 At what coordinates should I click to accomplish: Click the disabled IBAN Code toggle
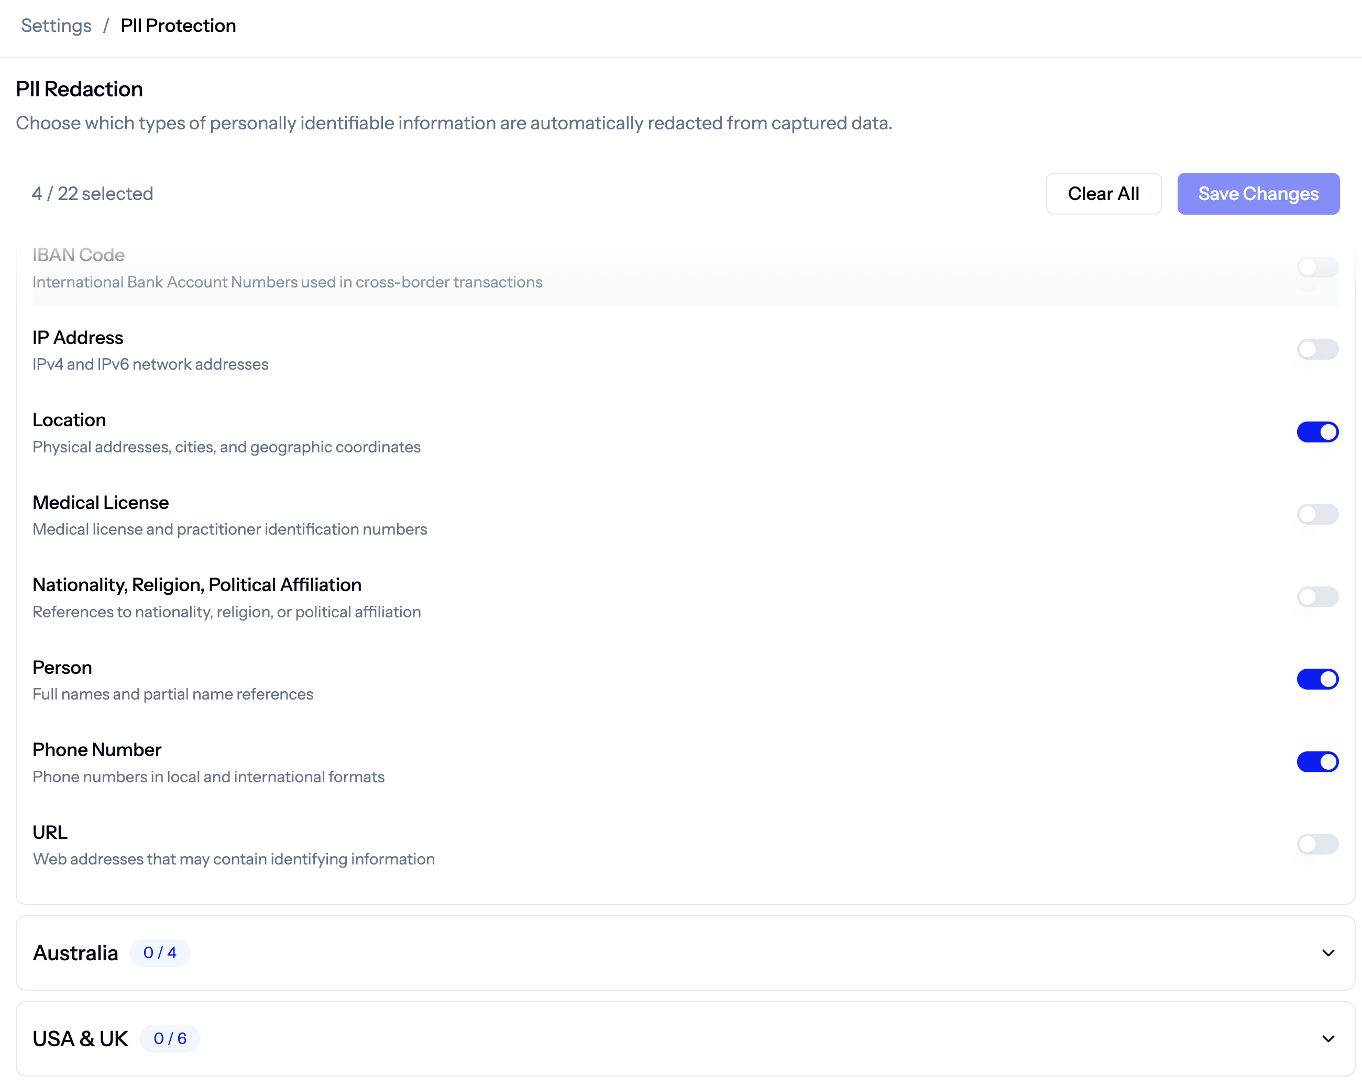1318,267
